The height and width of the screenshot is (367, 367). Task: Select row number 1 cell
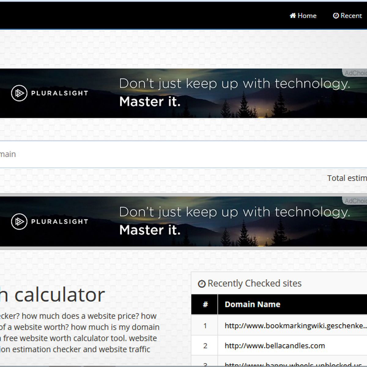click(205, 326)
